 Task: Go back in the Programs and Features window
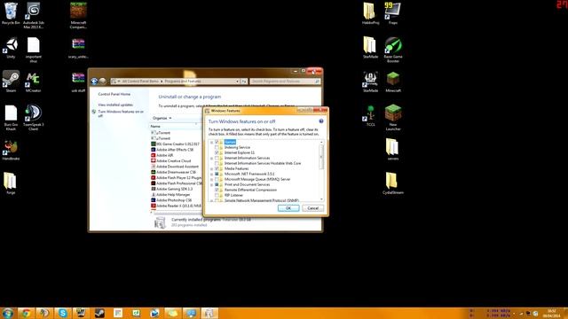pyautogui.click(x=94, y=82)
